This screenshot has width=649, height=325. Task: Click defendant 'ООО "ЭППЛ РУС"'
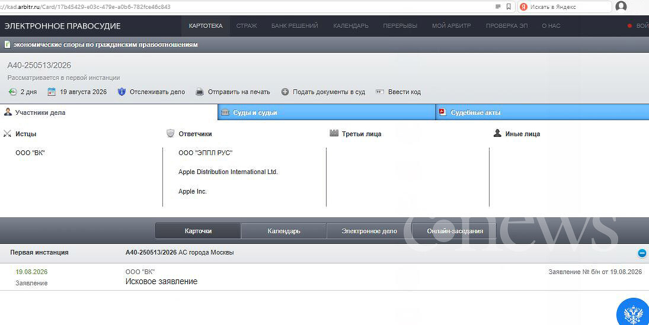click(206, 153)
